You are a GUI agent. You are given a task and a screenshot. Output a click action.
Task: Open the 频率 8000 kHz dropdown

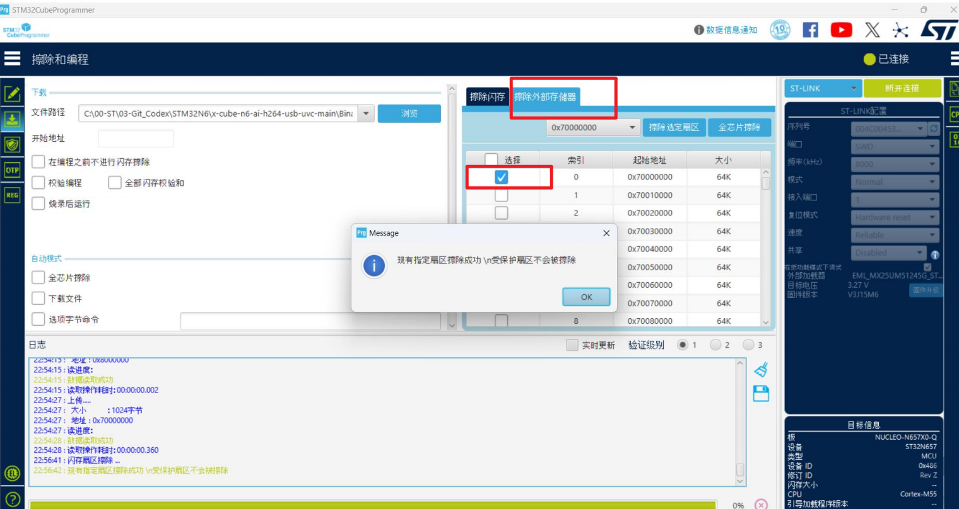(895, 164)
